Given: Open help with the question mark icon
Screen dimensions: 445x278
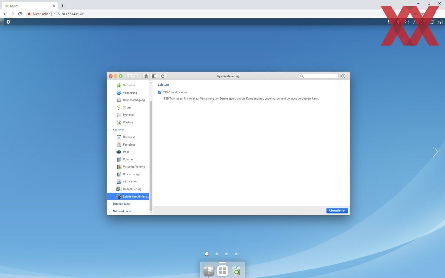Looking at the screenshot, I should [343, 76].
